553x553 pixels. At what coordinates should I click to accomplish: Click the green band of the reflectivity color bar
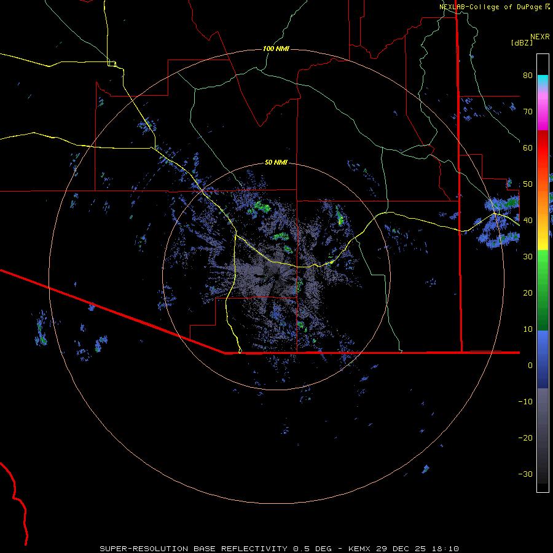[543, 290]
